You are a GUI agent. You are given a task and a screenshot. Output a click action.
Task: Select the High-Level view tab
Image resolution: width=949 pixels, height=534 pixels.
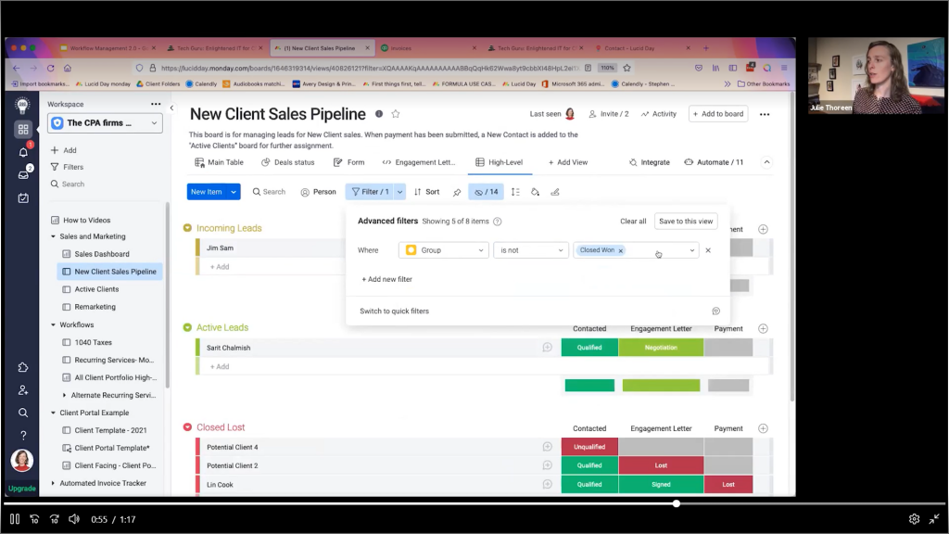point(500,162)
